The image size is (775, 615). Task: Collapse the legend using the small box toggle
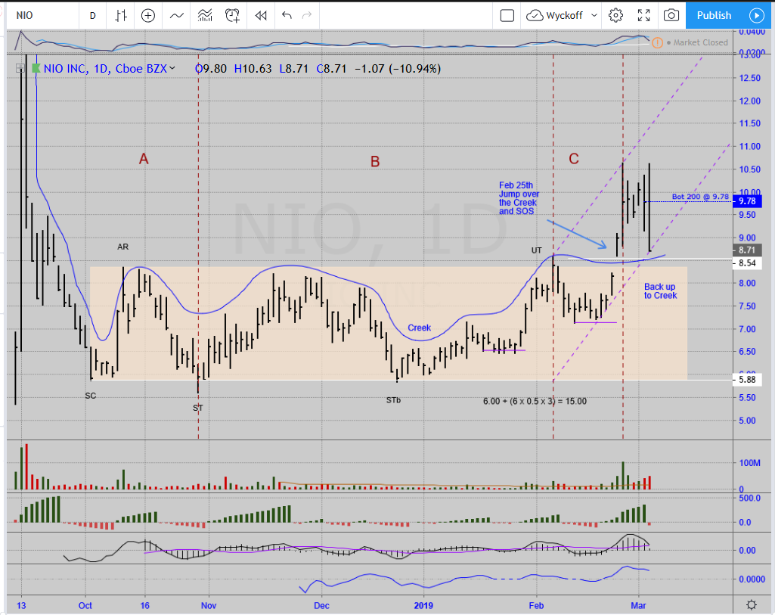click(18, 68)
